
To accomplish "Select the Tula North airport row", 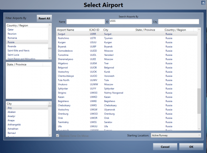I will [x=127, y=80].
